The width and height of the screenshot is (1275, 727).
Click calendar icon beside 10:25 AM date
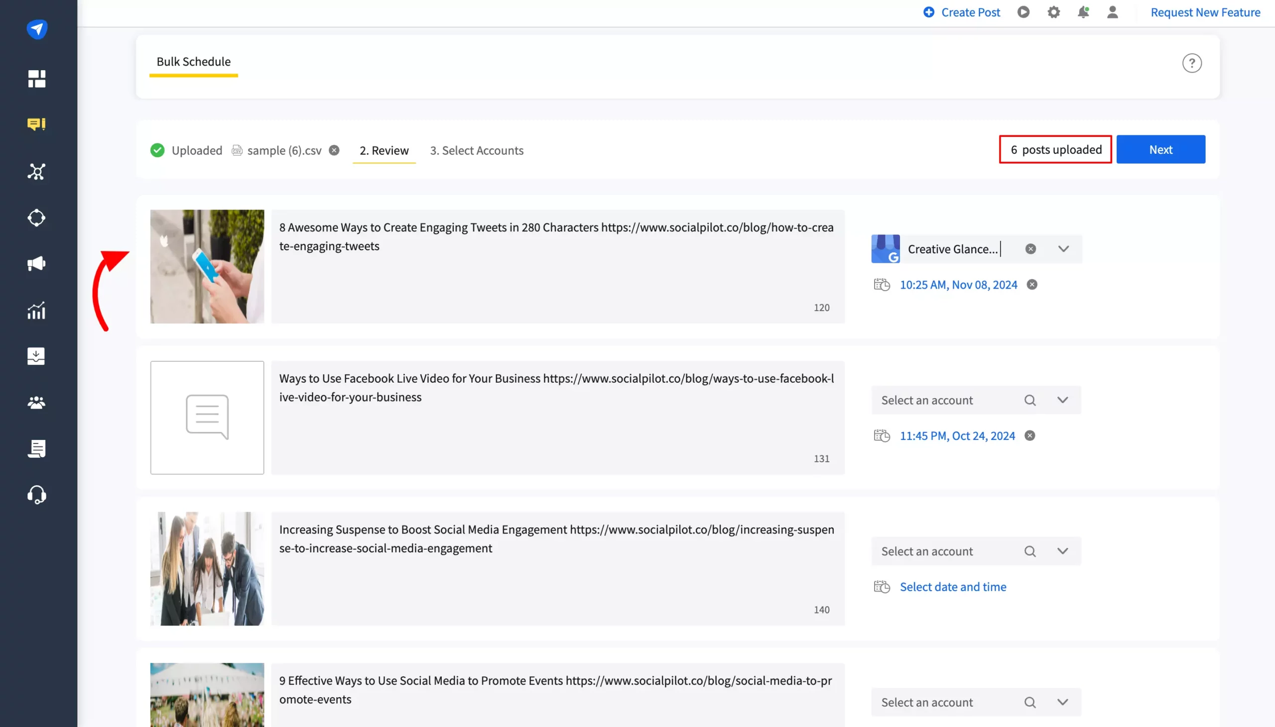pos(882,285)
